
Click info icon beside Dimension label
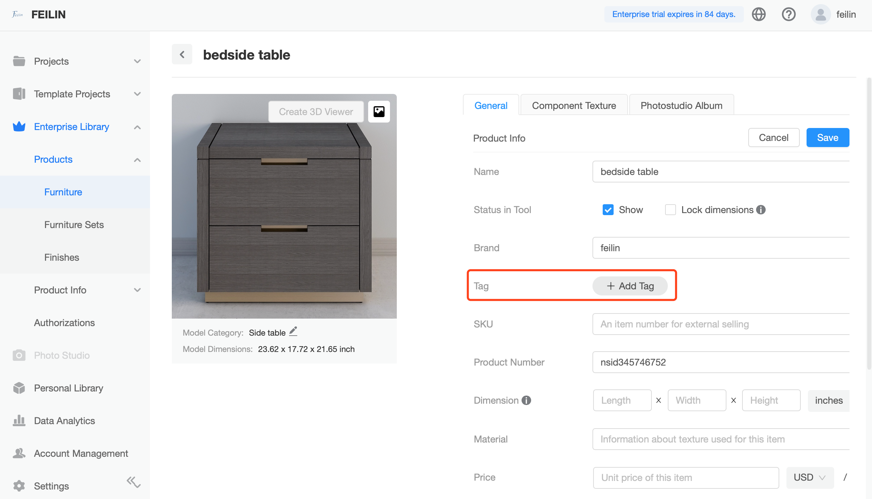coord(526,400)
